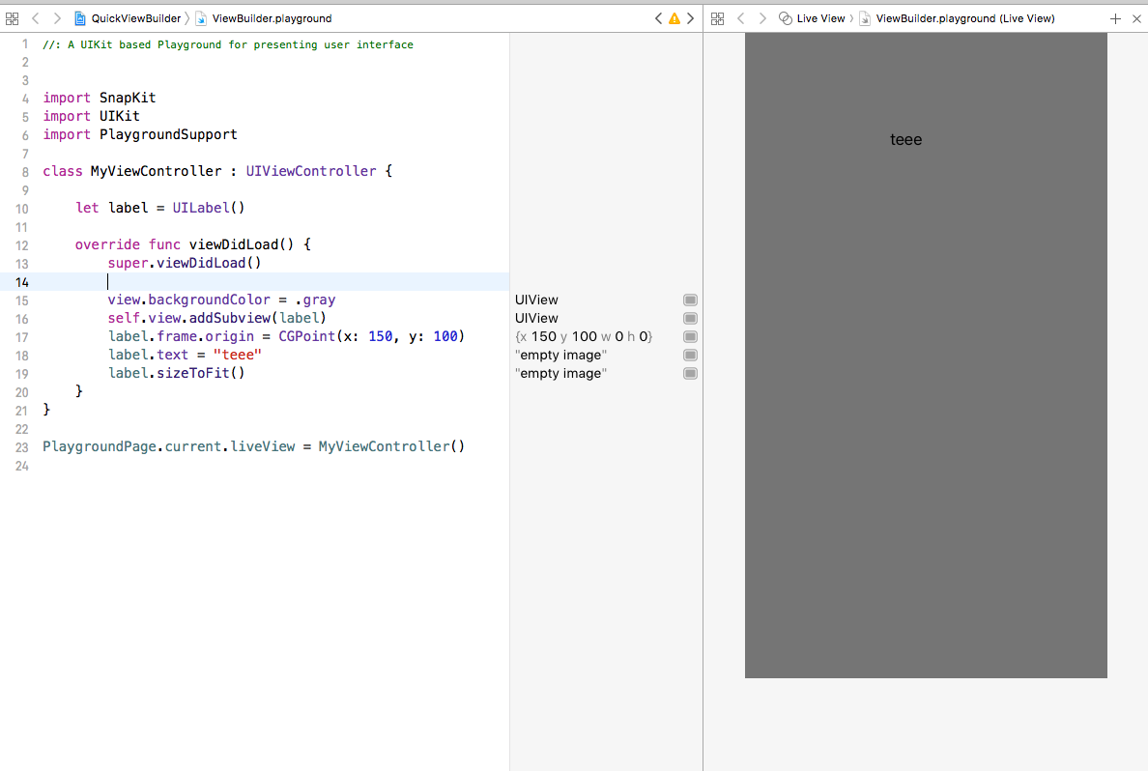Show result for view.backgroundColor line
Viewport: 1148px width, 771px height.
690,300
